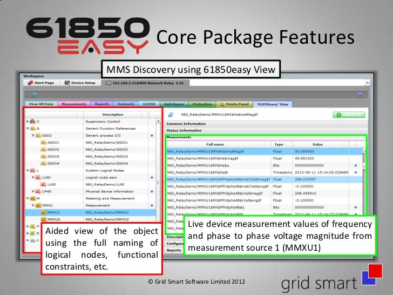Click the MMXU2 node icon

click(43, 219)
